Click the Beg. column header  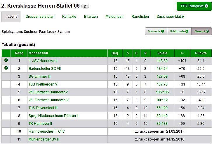coord(115,53)
